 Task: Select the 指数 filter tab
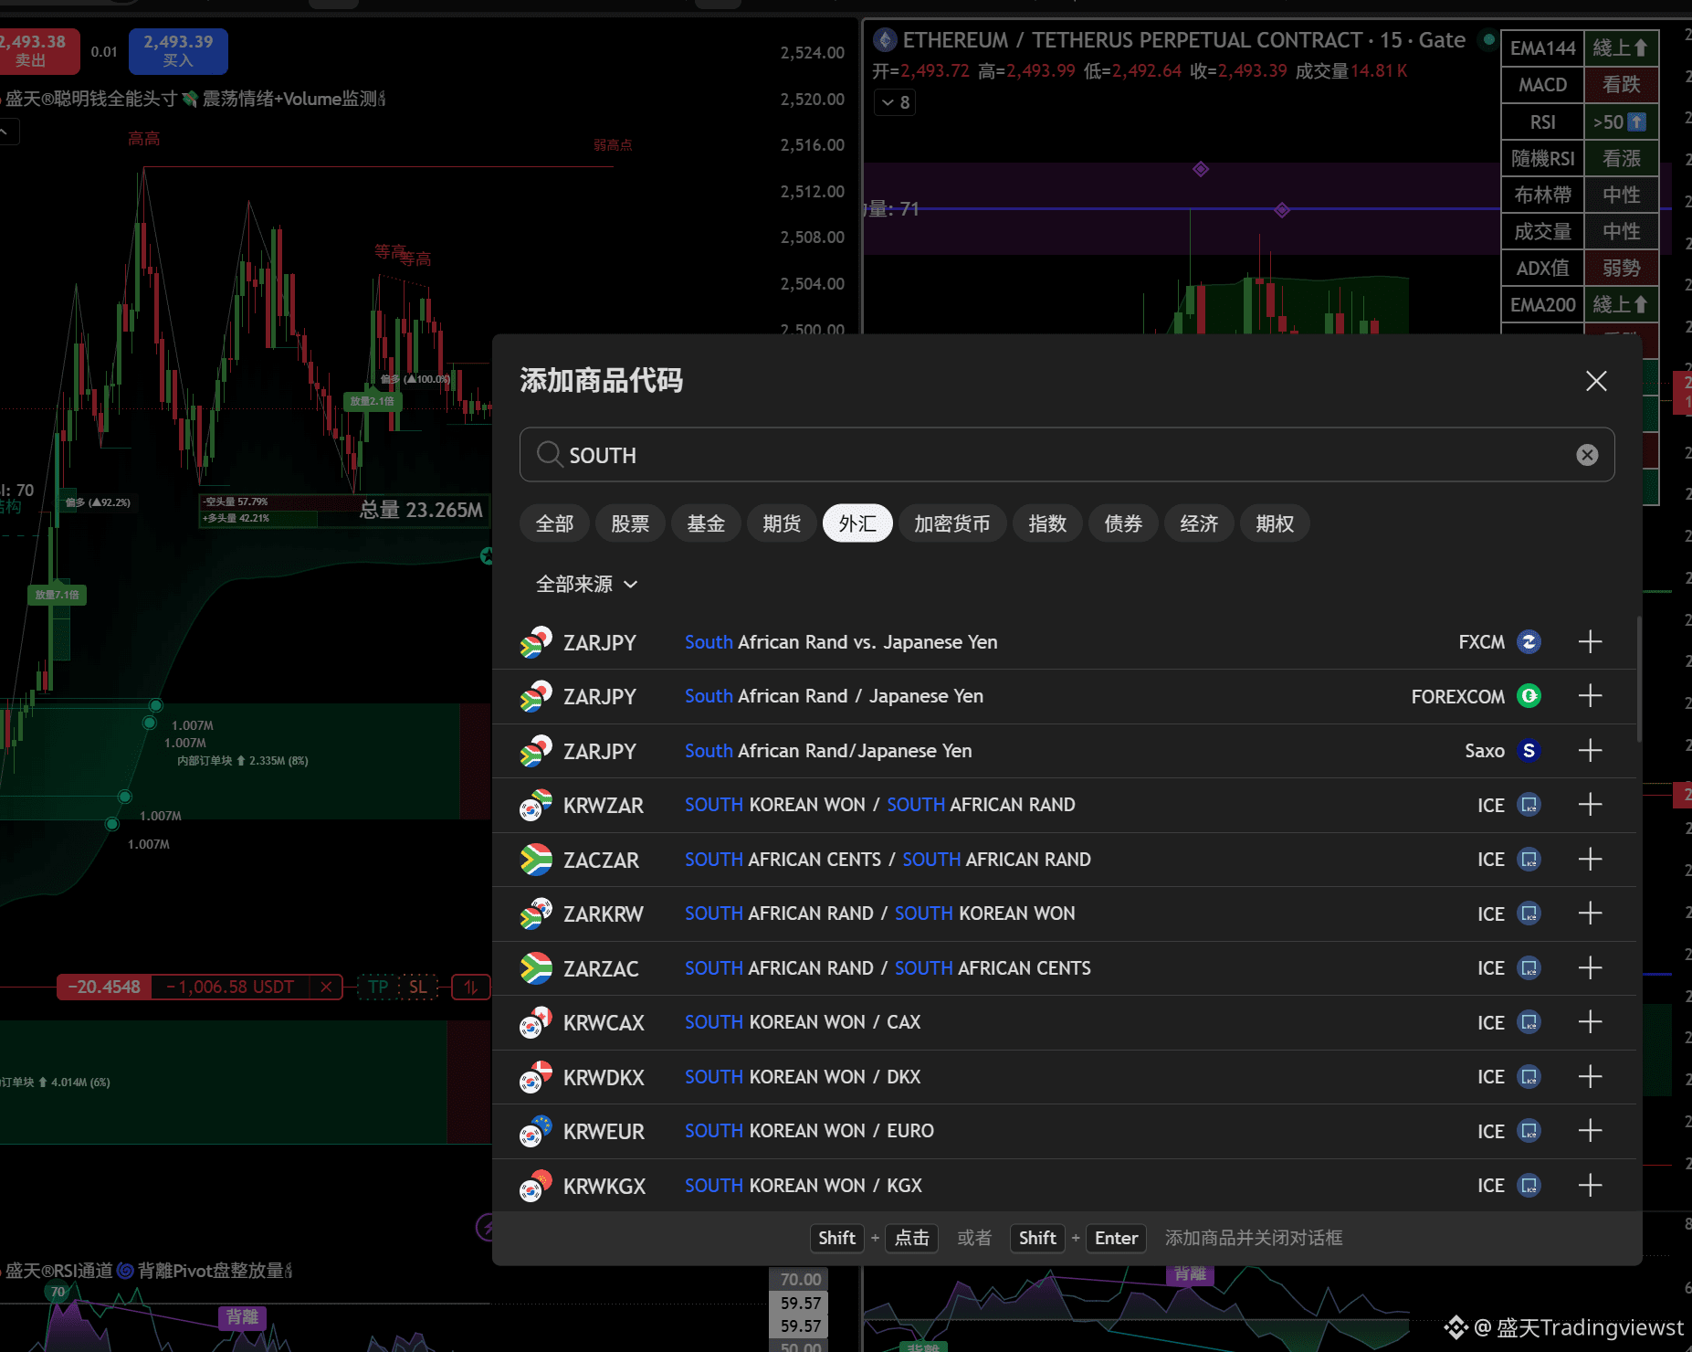1047,523
